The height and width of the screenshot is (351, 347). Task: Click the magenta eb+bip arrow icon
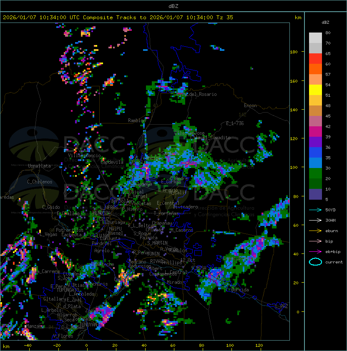[x=315, y=251]
